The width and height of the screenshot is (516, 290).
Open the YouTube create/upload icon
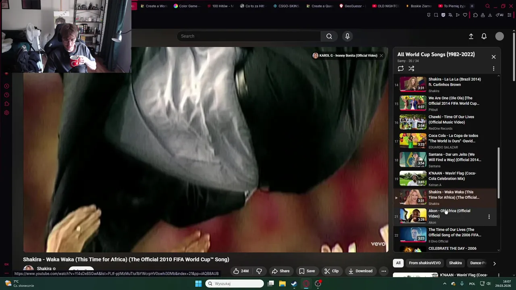(471, 36)
